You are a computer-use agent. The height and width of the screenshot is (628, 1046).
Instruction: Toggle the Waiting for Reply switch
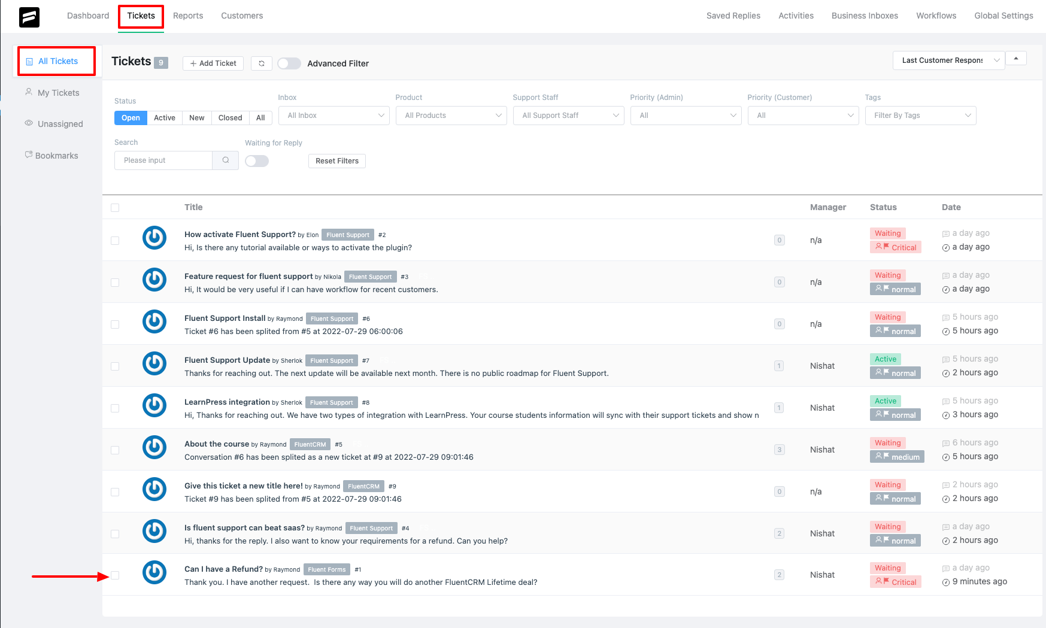click(257, 161)
